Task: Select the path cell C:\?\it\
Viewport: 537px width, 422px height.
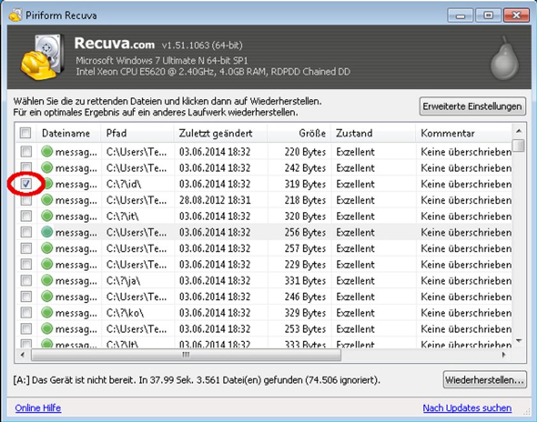Action: 122,216
